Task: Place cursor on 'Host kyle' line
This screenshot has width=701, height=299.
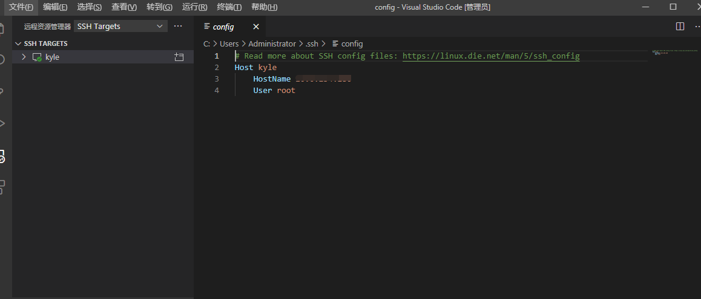Action: point(255,68)
